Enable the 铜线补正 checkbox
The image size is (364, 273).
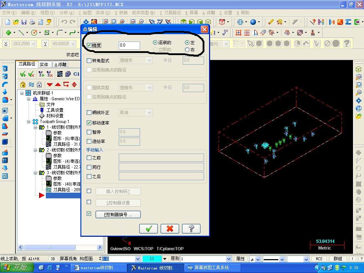click(x=89, y=113)
